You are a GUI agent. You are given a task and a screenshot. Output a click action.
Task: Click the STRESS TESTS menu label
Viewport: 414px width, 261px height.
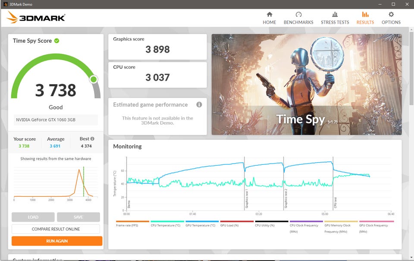coord(335,22)
